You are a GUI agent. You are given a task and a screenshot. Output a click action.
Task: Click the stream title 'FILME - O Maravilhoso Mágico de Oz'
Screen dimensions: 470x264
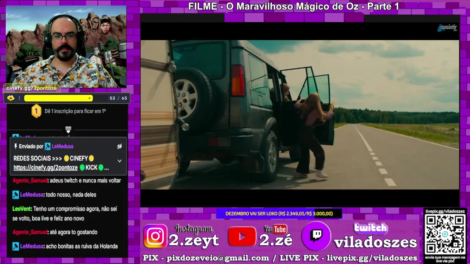[293, 6]
